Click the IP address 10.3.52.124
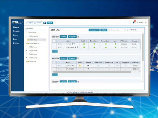The height and width of the screenshot is (118, 158). (136, 66)
